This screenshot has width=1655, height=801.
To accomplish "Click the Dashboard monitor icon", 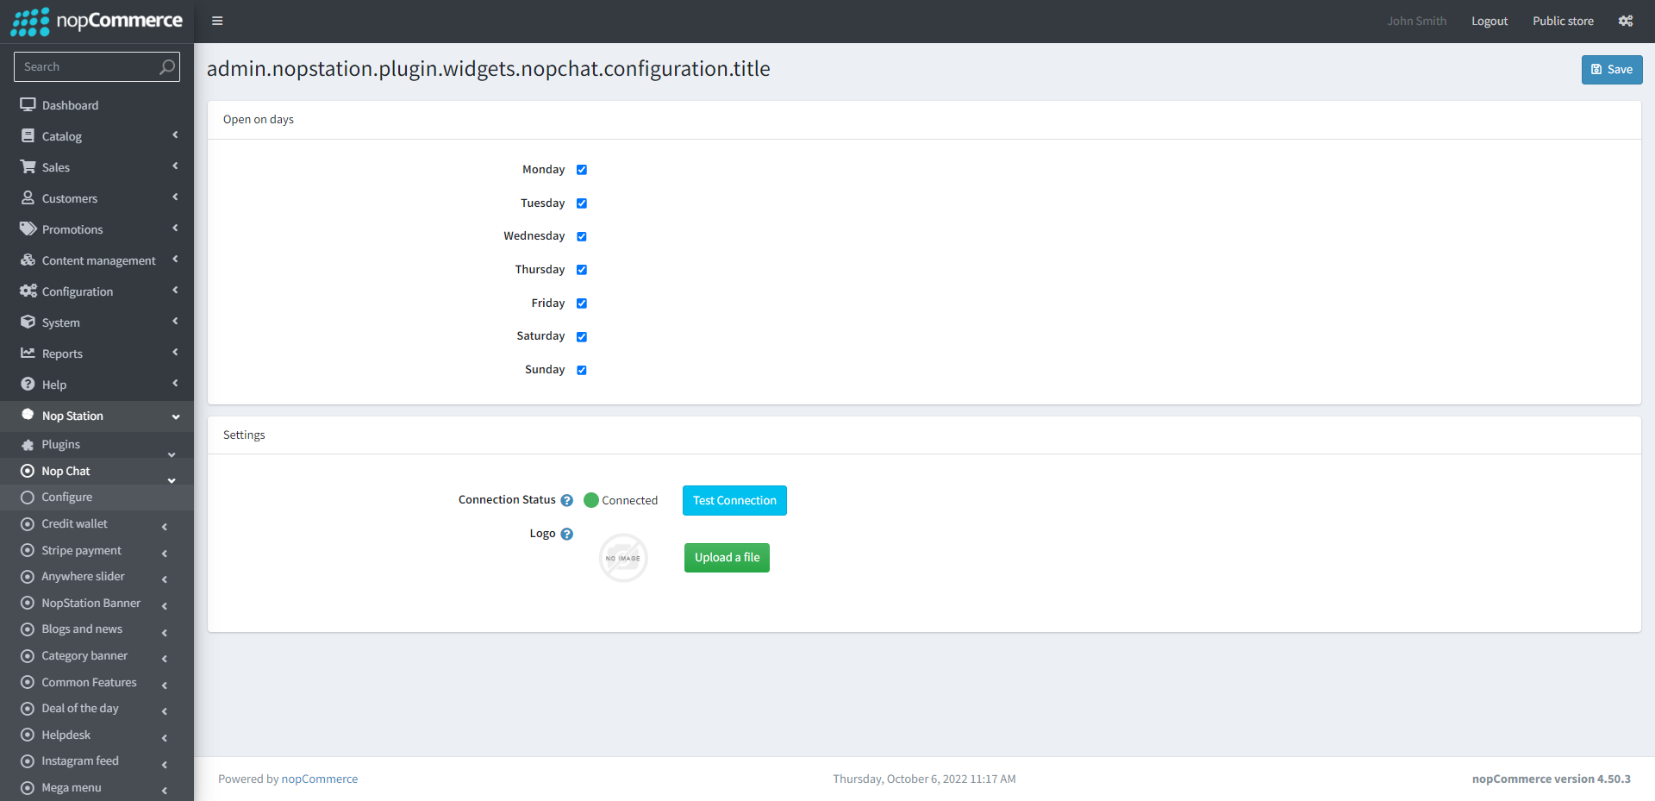I will 28,104.
